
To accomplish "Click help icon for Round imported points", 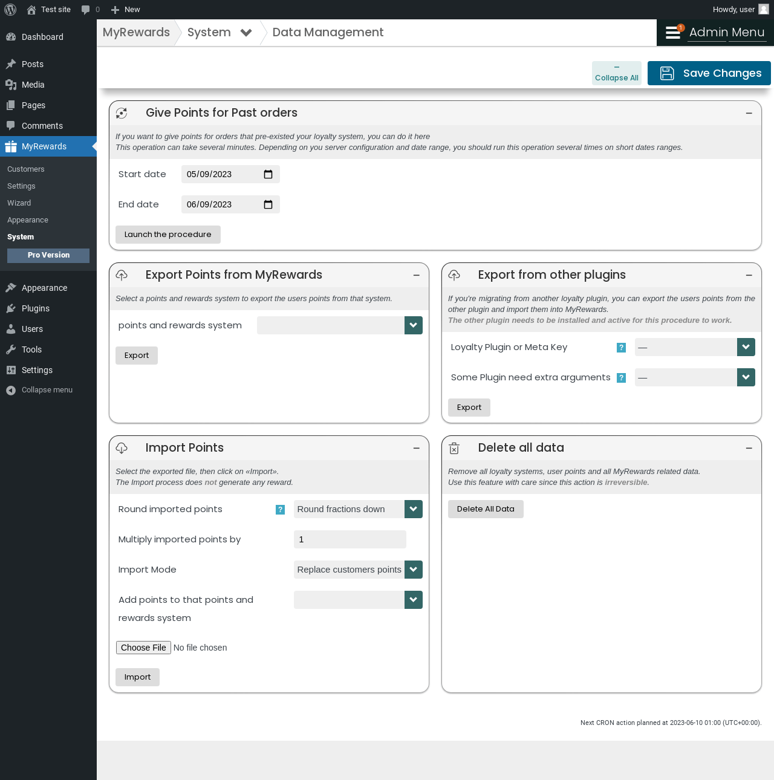I will click(280, 510).
